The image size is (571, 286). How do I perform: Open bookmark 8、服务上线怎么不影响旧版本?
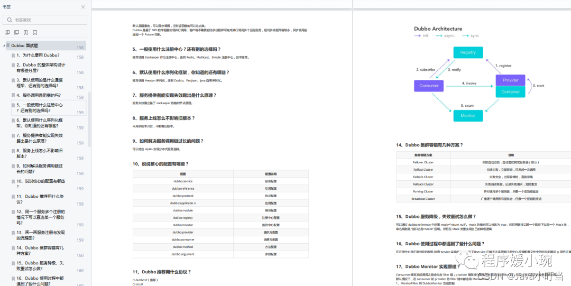pyautogui.click(x=40, y=153)
